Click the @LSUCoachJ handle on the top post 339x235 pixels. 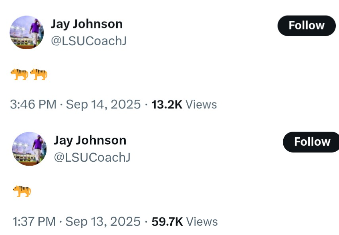[x=89, y=41]
